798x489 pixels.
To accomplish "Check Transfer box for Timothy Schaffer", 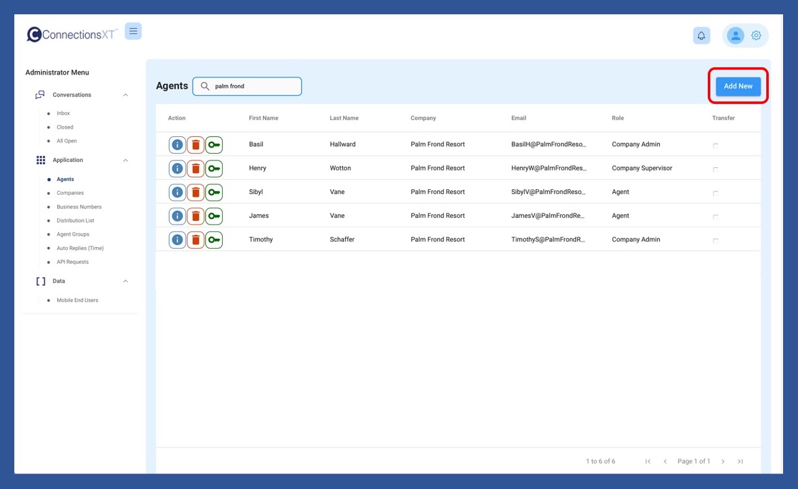I will point(715,241).
